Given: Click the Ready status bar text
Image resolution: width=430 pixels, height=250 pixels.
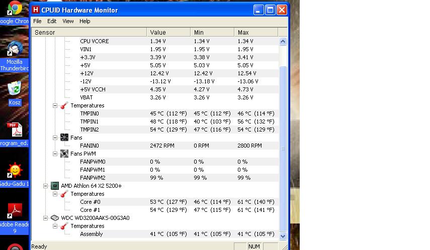Looking at the screenshot, I should (39, 246).
